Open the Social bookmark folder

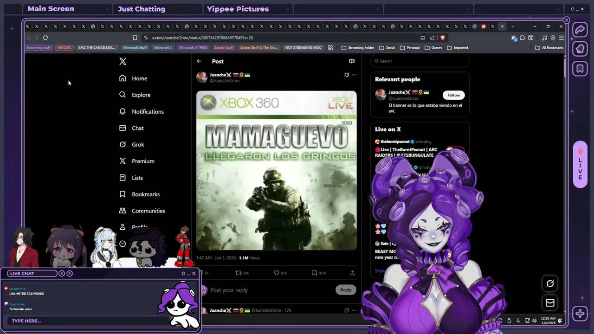(387, 47)
